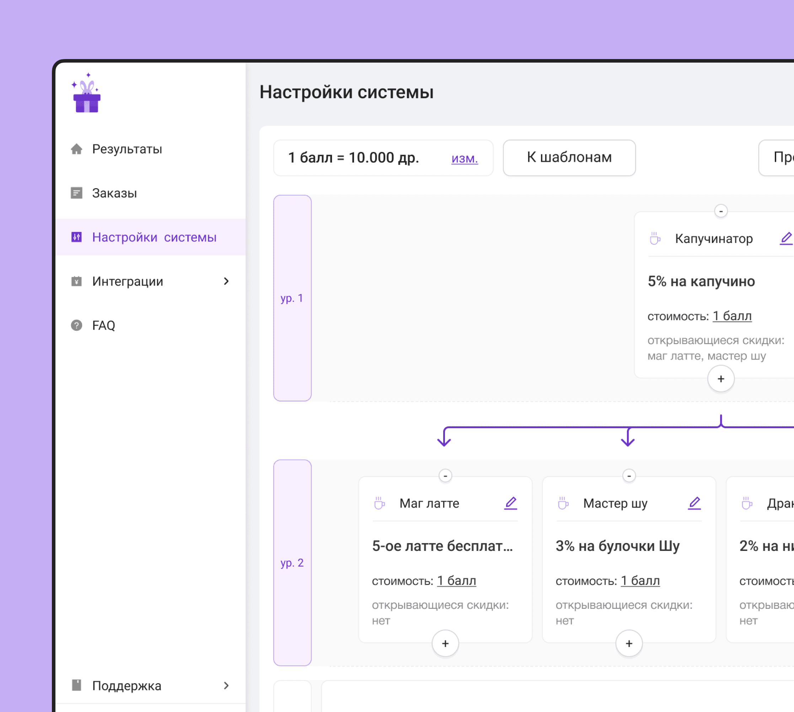This screenshot has width=794, height=712.
Task: Collapse Мастер шу card with minus button
Action: (x=629, y=476)
